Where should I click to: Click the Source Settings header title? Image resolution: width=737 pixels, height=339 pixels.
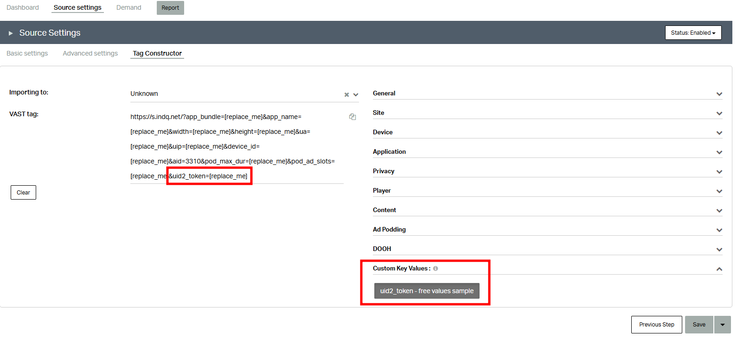pos(50,33)
